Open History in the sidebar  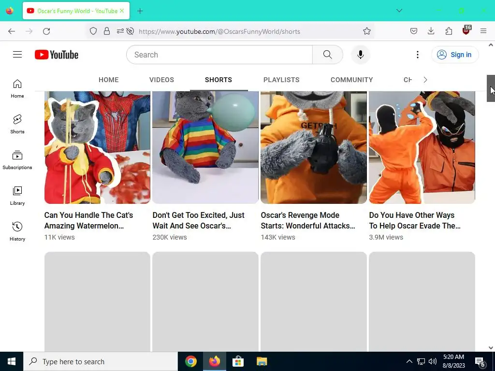tap(17, 231)
